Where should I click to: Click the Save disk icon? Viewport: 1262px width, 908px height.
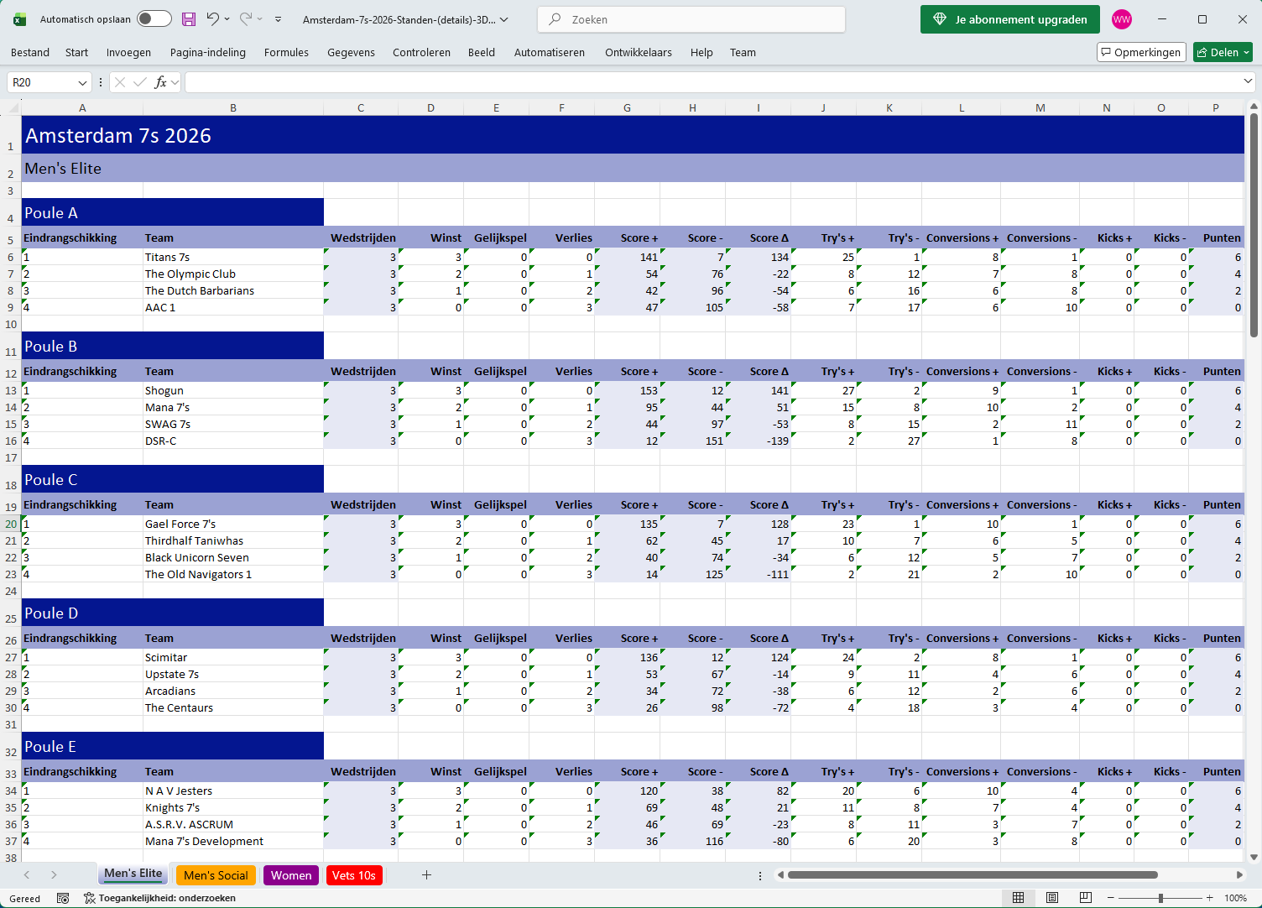tap(189, 18)
